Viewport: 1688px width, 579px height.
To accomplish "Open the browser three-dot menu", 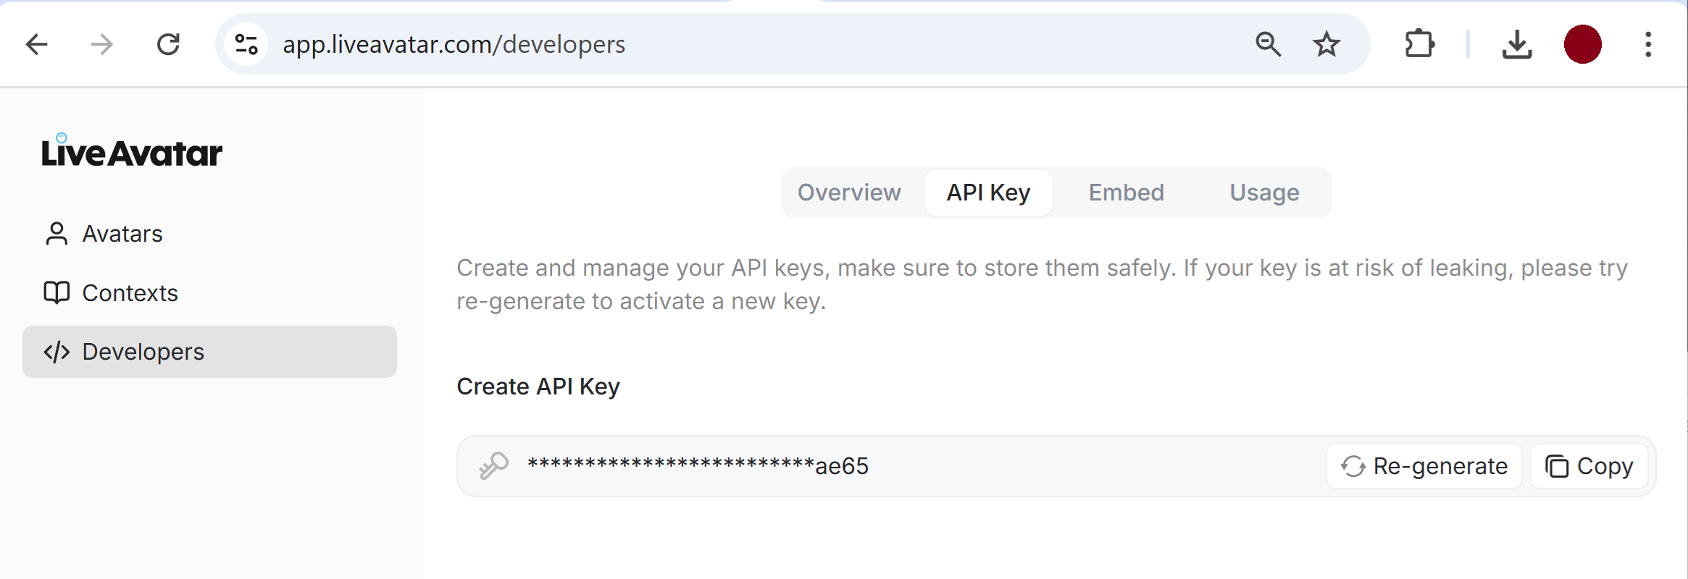I will click(x=1648, y=44).
